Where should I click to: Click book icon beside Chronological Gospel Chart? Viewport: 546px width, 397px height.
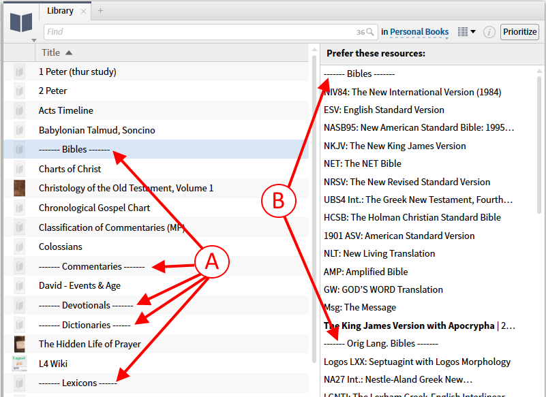click(x=20, y=208)
